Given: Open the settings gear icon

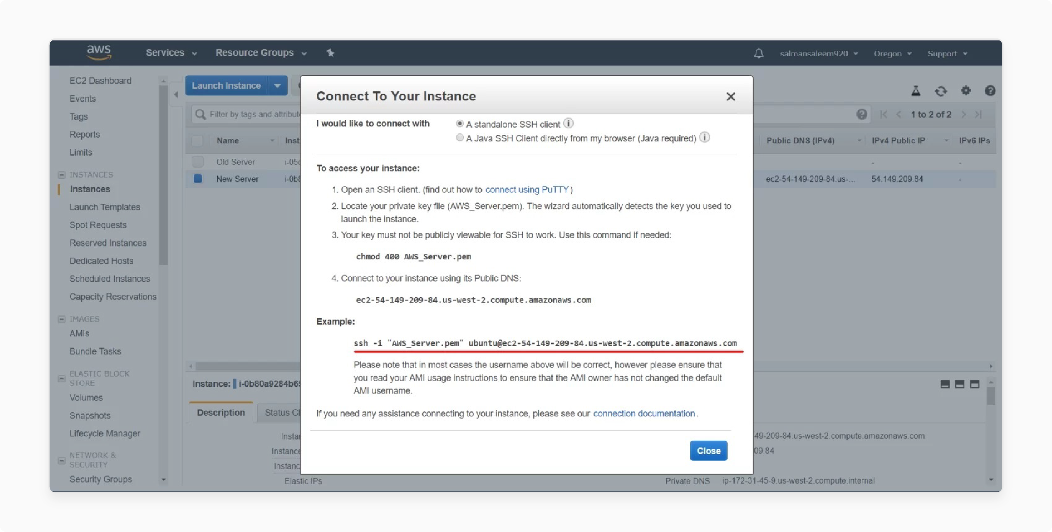Looking at the screenshot, I should click(x=965, y=90).
